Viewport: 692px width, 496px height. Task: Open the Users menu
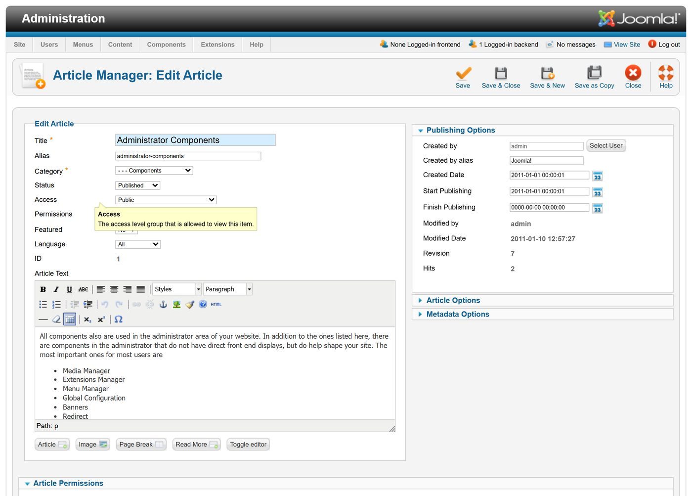pos(49,45)
